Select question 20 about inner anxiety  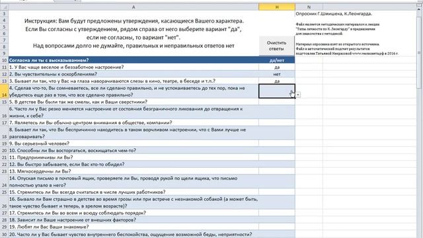coord(134,234)
